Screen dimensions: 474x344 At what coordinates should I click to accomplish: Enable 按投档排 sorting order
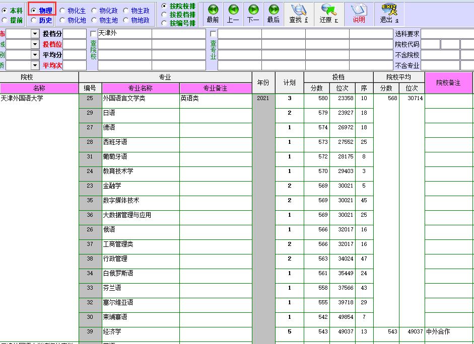pos(164,15)
